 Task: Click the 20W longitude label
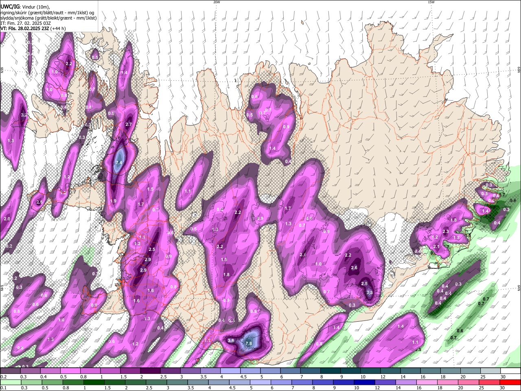(x=217, y=2)
